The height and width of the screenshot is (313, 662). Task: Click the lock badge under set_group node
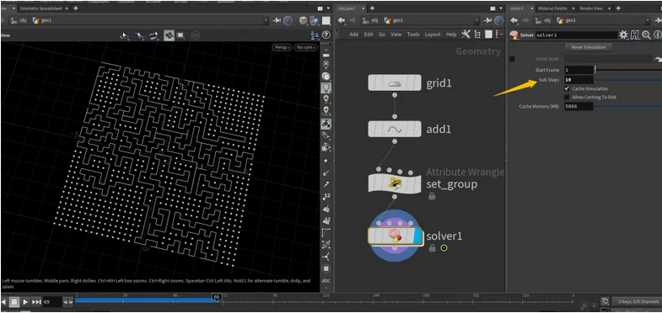tap(432, 196)
